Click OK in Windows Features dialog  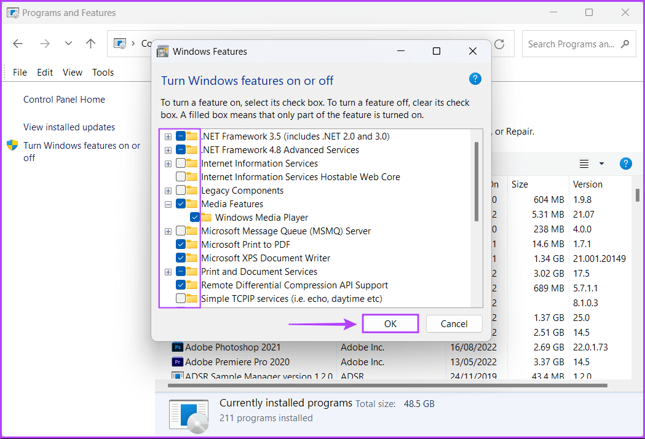coord(390,324)
